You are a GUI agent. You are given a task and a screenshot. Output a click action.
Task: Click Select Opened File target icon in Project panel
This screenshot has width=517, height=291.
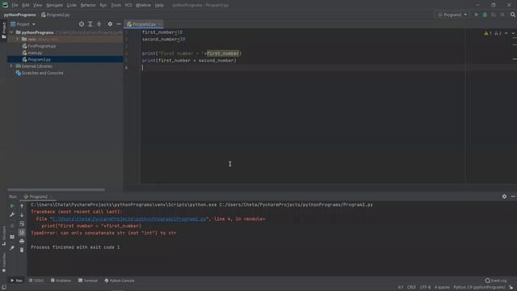(x=82, y=24)
